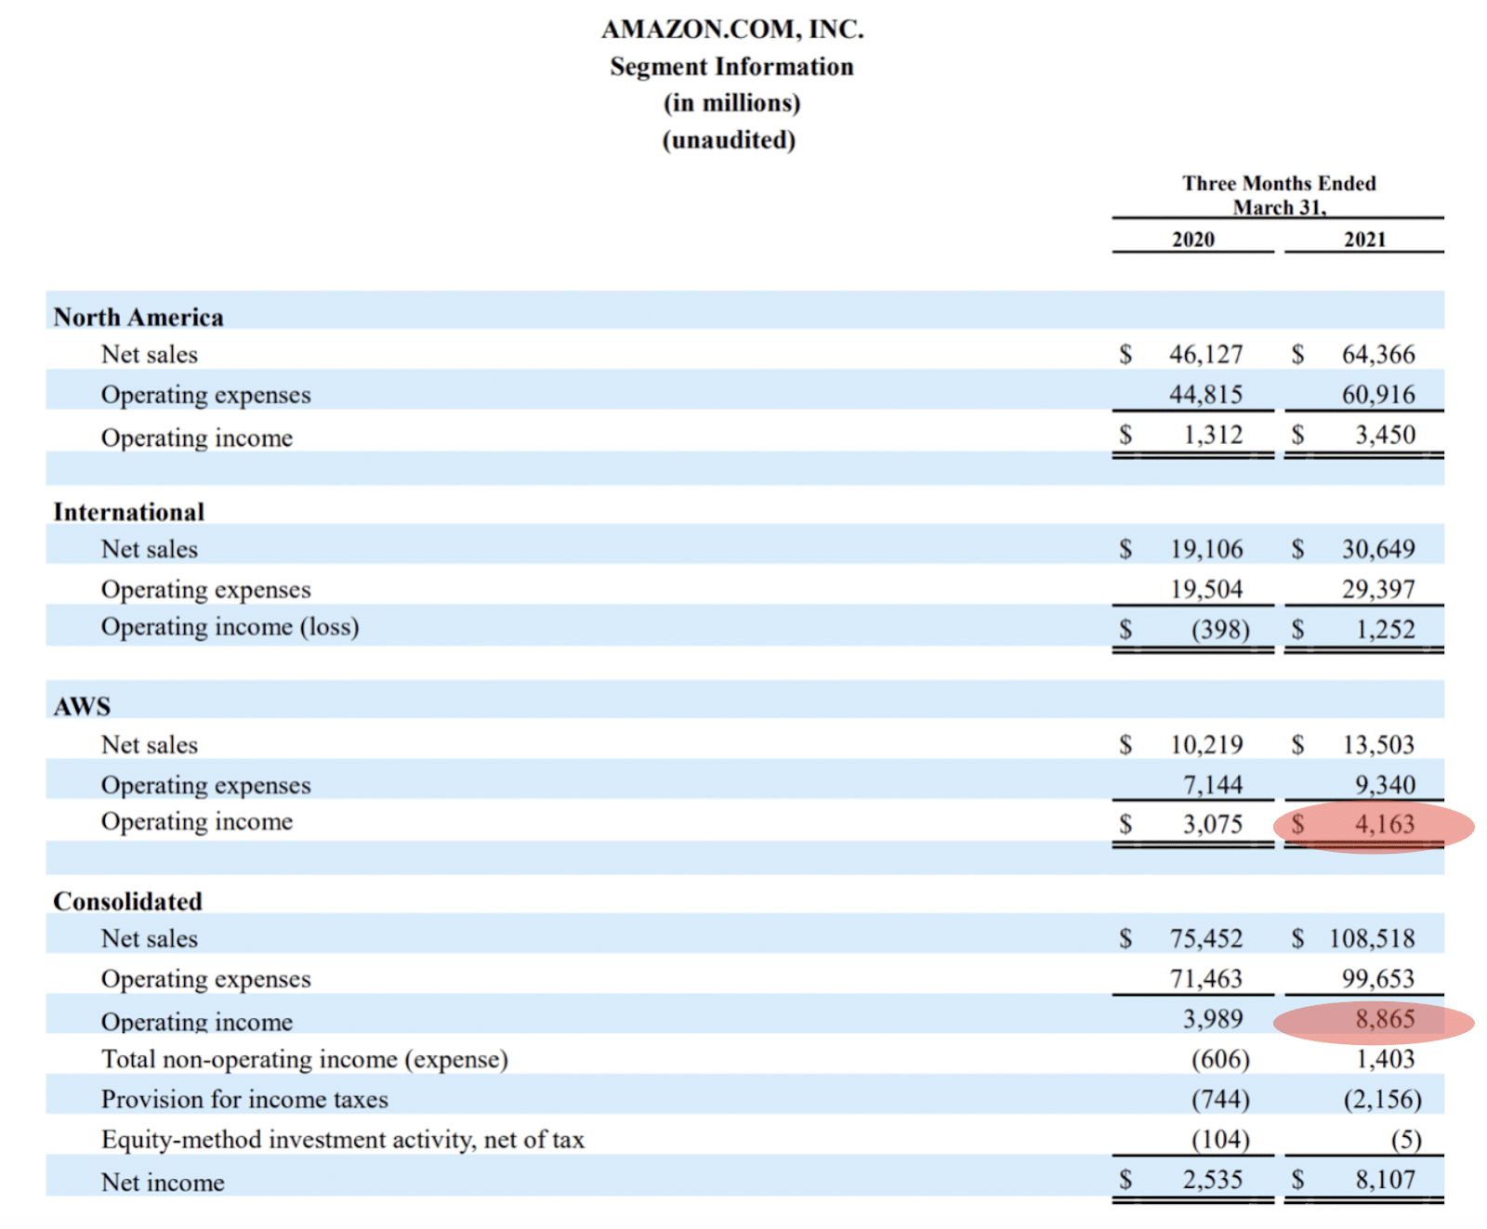This screenshot has height=1229, width=1487.
Task: Click AWS net sales 10,219
Action: (1206, 745)
